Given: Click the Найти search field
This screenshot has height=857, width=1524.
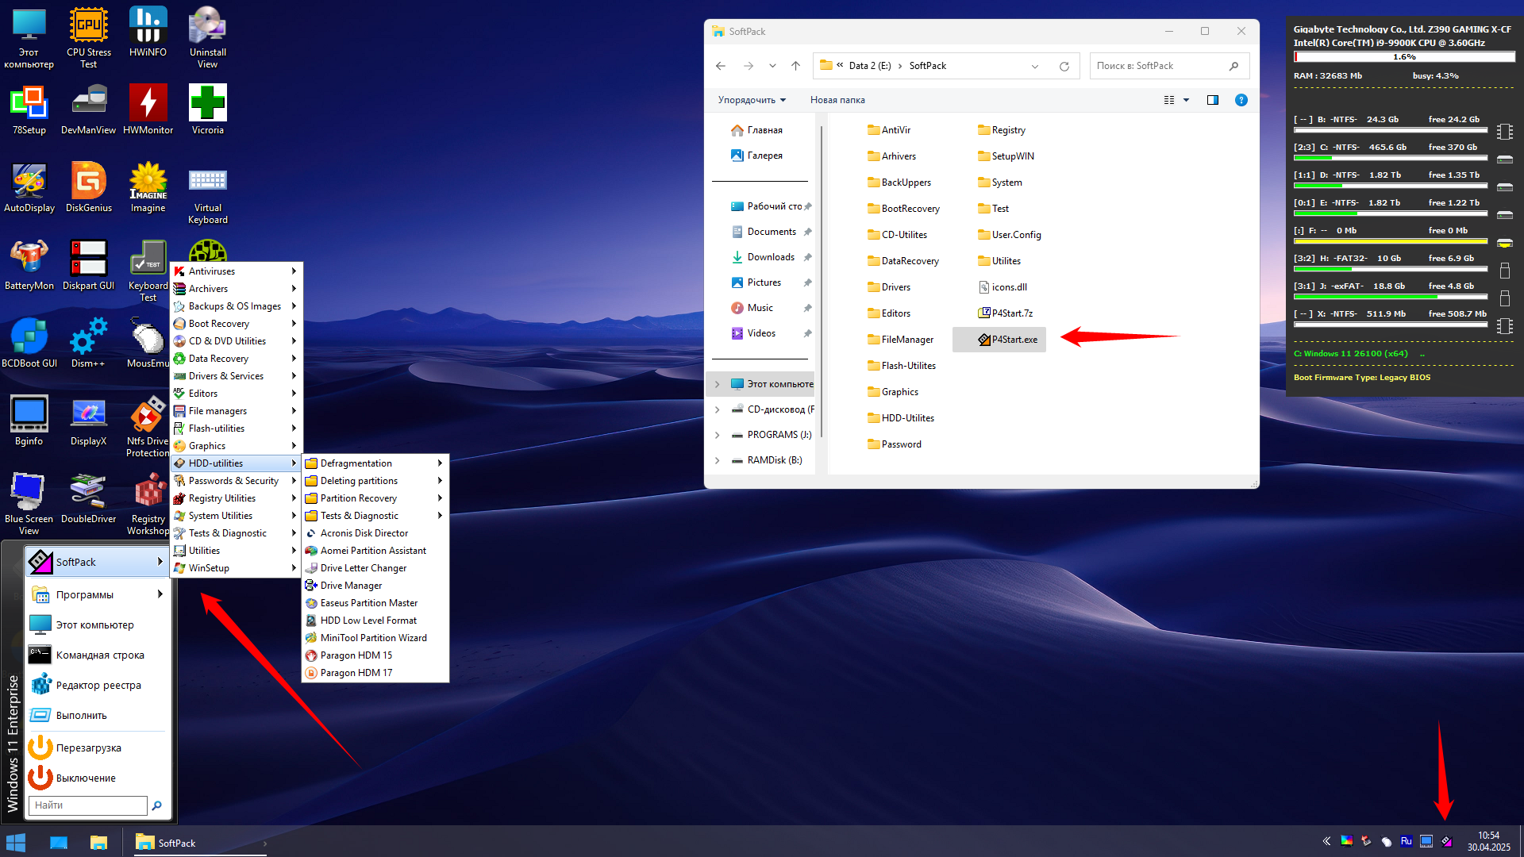Looking at the screenshot, I should 88,805.
